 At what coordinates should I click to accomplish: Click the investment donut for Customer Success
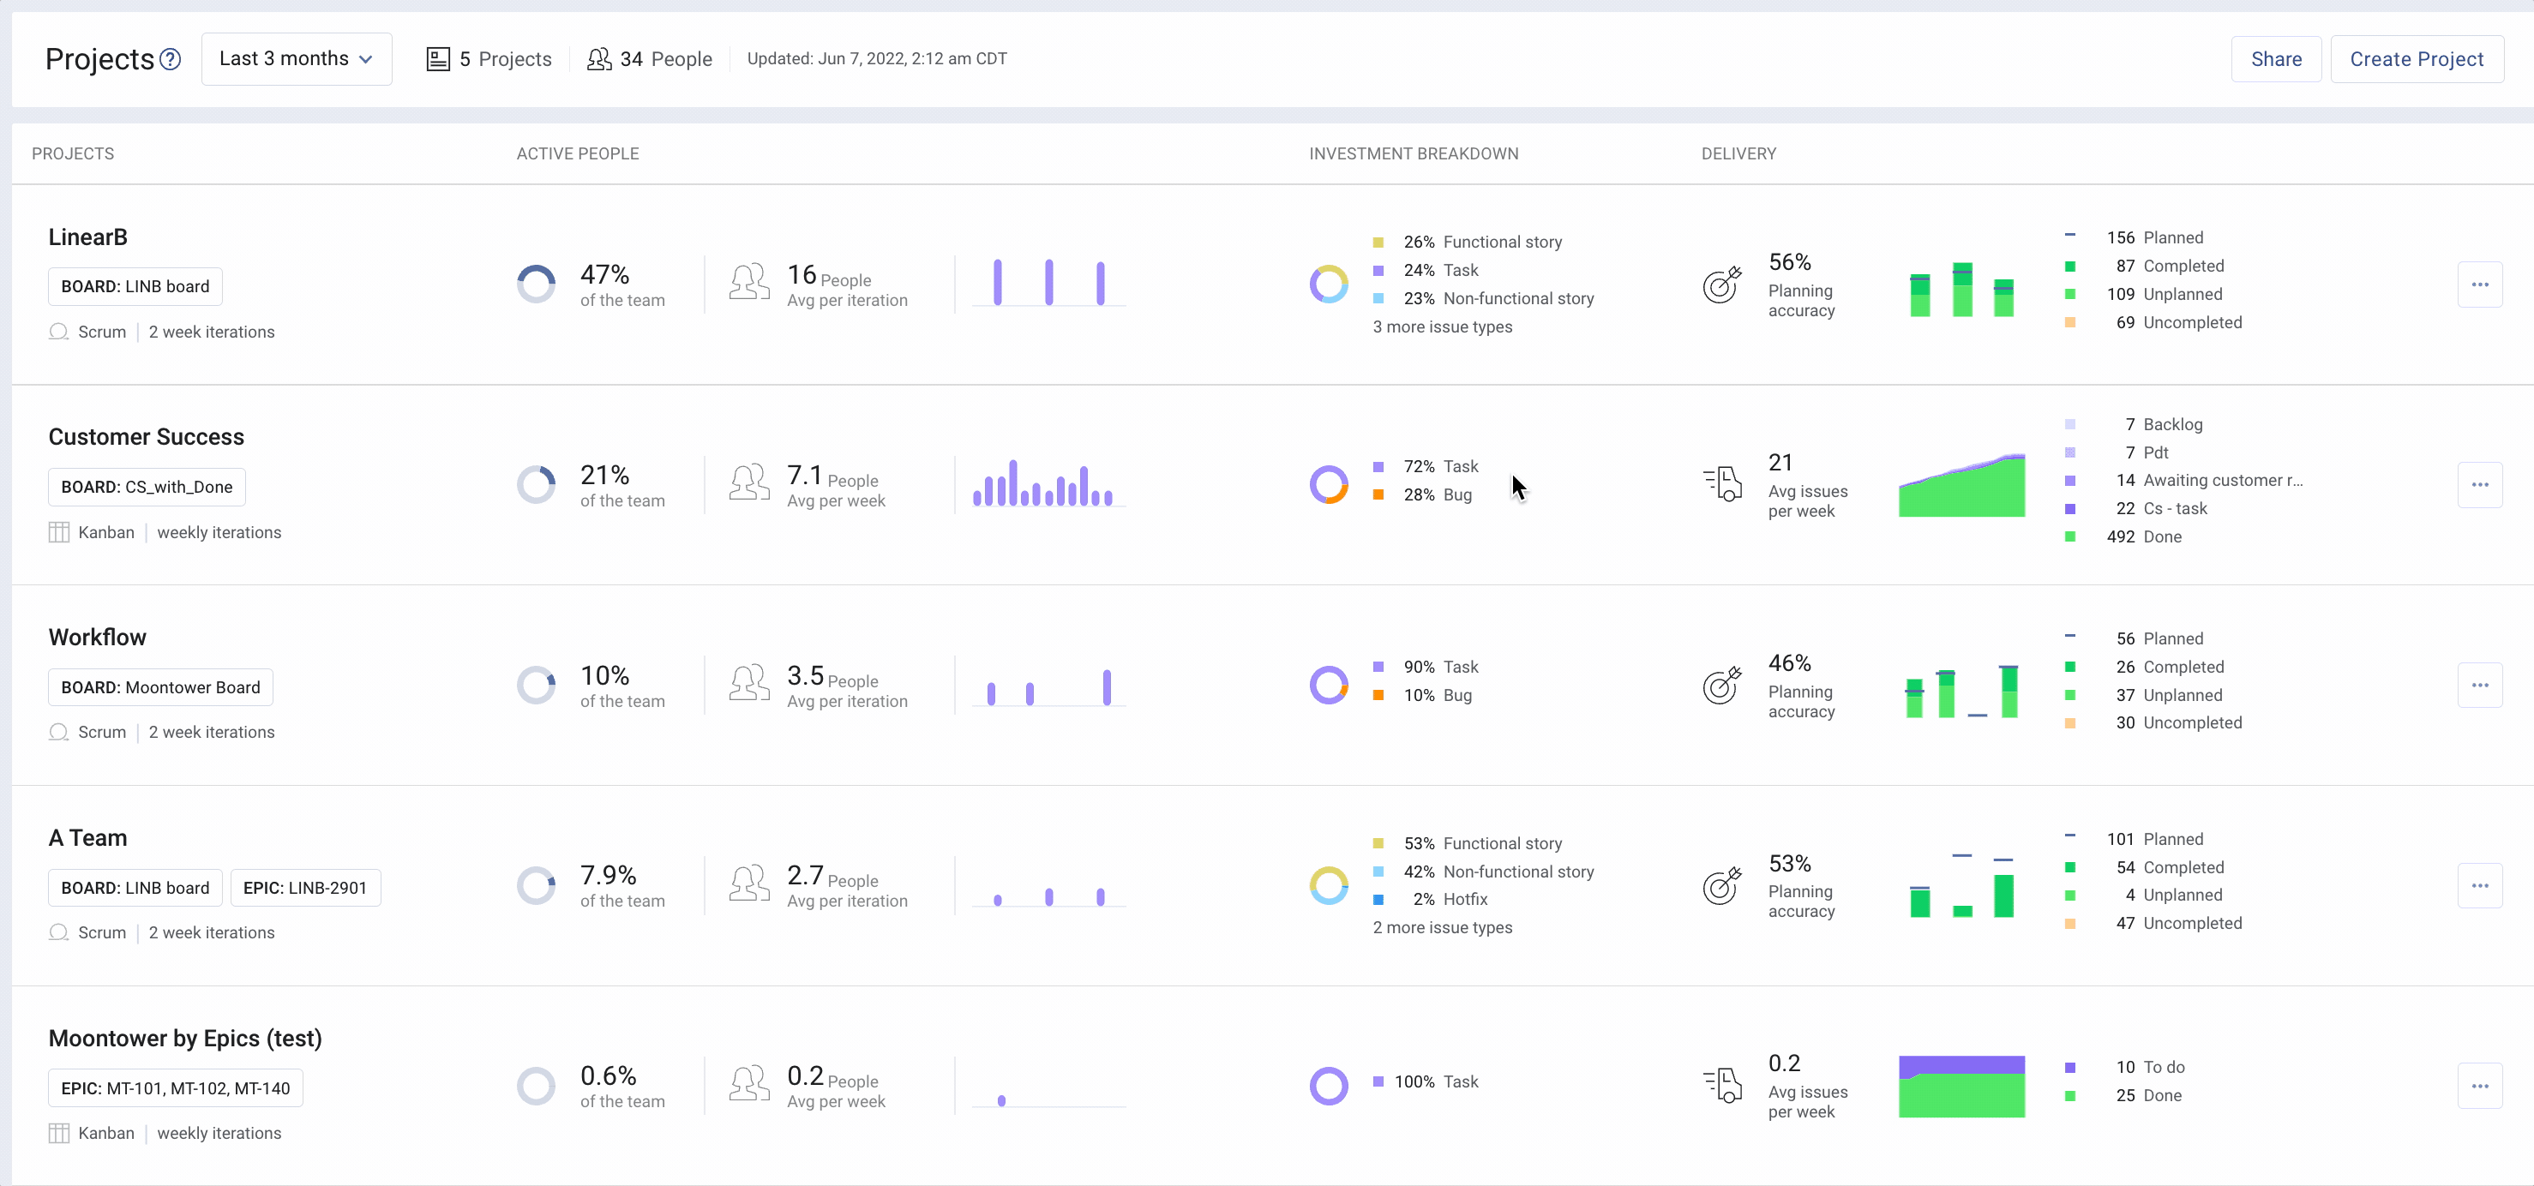(1329, 485)
